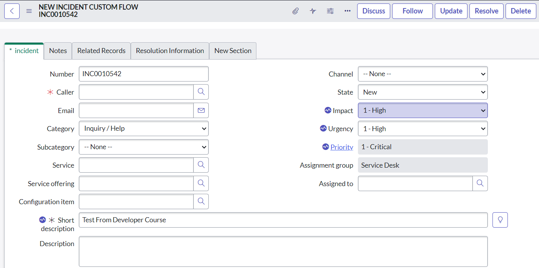The image size is (539, 268).
Task: Open the Resolution Information tab
Action: point(170,51)
